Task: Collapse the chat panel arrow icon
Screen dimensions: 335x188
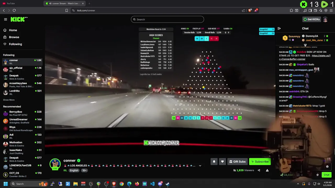Action: click(279, 28)
